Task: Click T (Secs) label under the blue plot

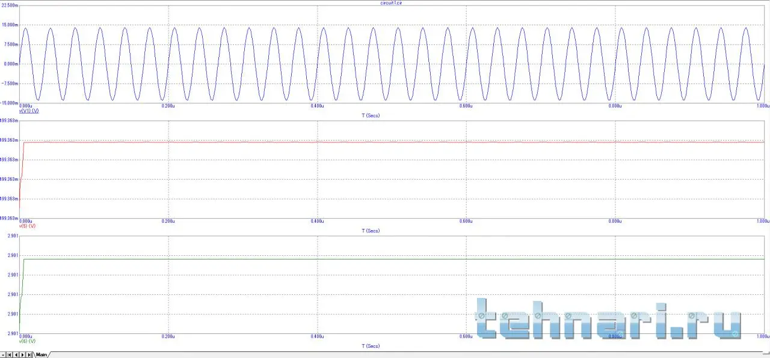Action: (x=371, y=115)
